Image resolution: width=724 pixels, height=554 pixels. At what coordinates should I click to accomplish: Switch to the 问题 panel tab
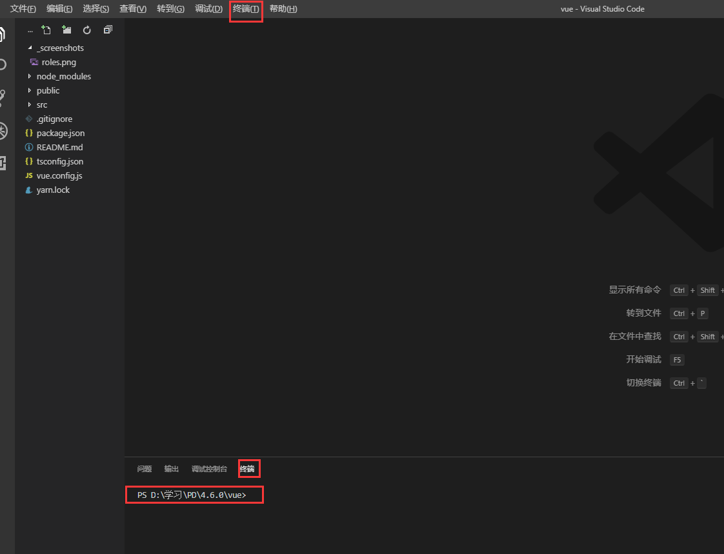coord(144,469)
